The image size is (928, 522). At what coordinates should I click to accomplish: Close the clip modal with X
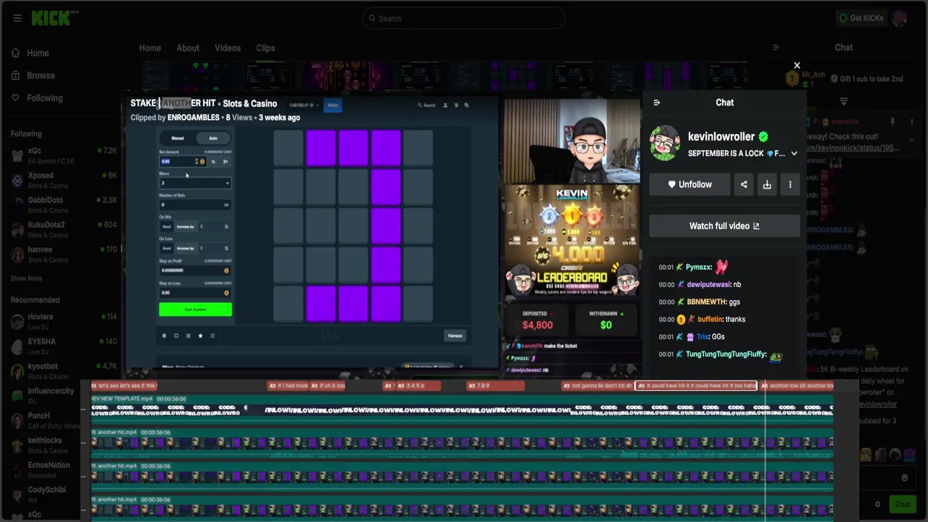[x=797, y=66]
